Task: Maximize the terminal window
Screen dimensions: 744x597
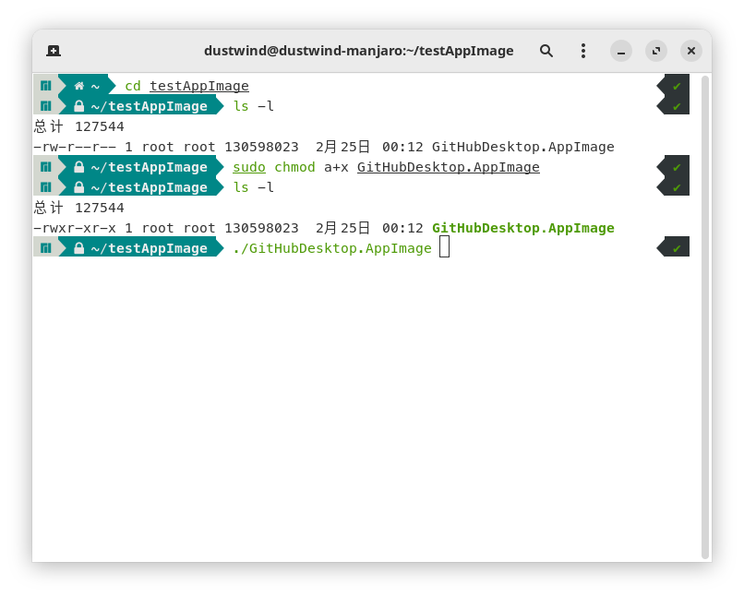Action: pyautogui.click(x=656, y=51)
